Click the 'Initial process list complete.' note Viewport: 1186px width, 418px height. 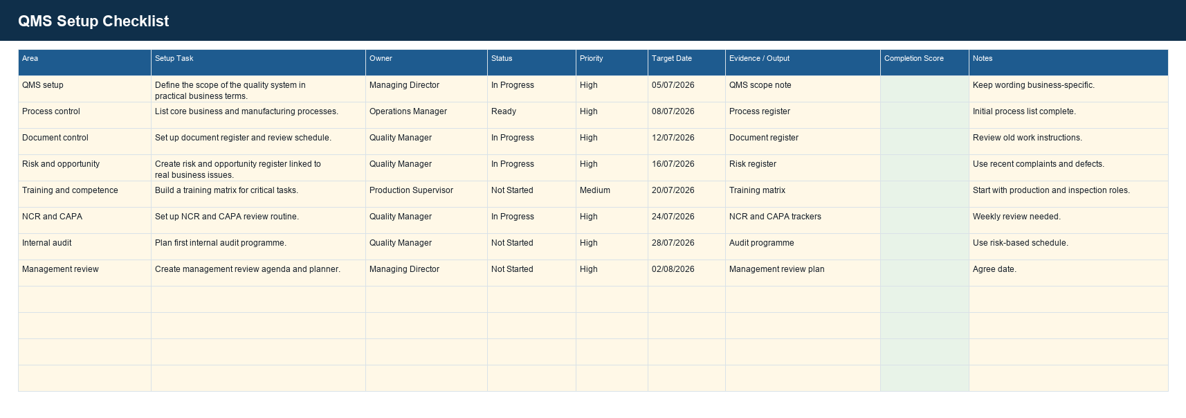[1068, 115]
